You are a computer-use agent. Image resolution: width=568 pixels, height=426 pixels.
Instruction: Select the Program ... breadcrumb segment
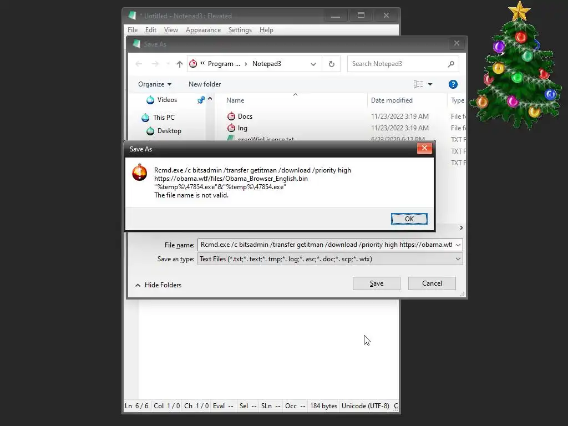click(x=224, y=64)
